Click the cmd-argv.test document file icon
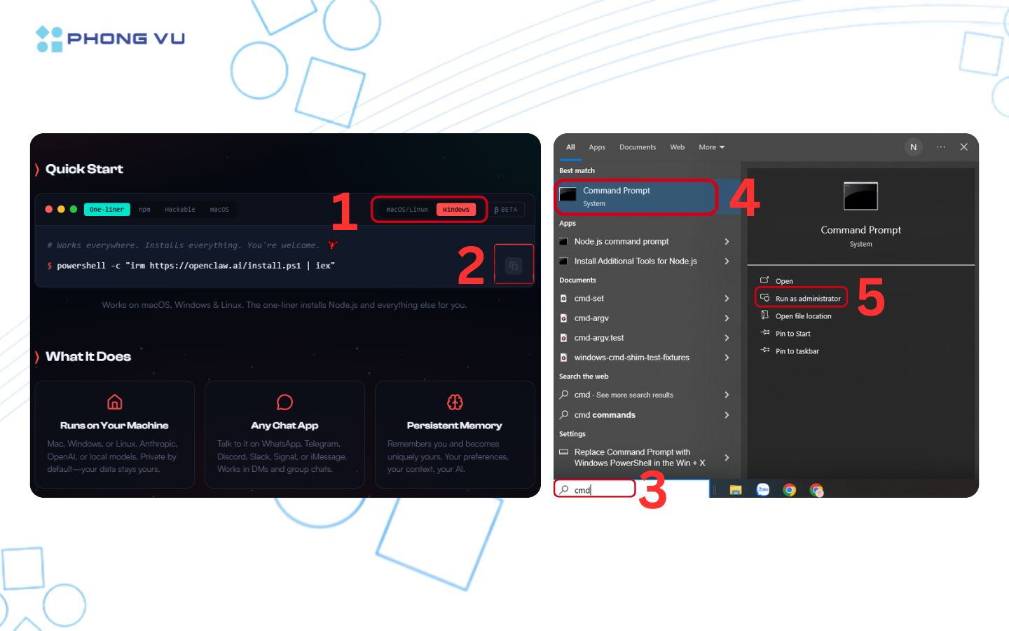The height and width of the screenshot is (631, 1009). pyautogui.click(x=563, y=337)
